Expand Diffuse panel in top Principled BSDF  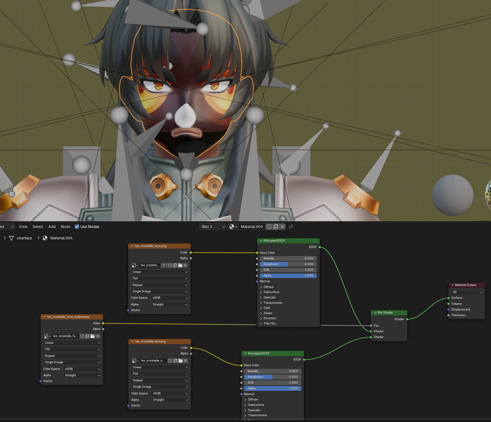(x=261, y=287)
